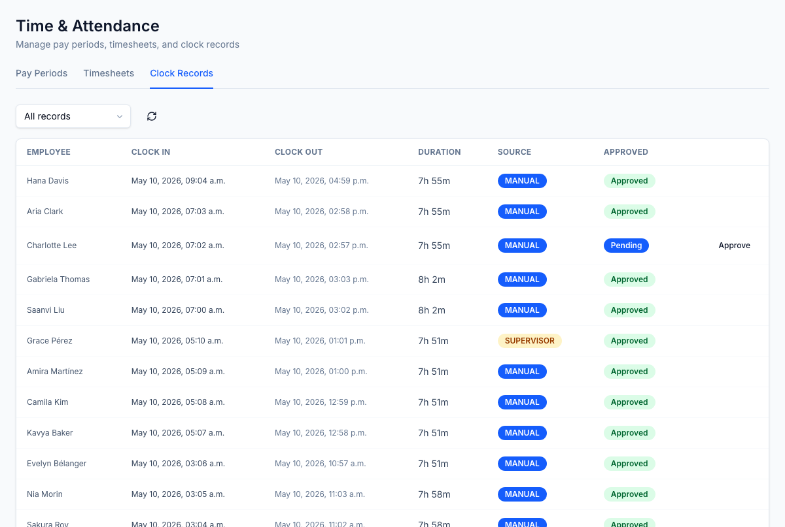This screenshot has width=785, height=527.
Task: Click Grace Pérez clock-out time 01:01 p.m.
Action: tap(320, 341)
